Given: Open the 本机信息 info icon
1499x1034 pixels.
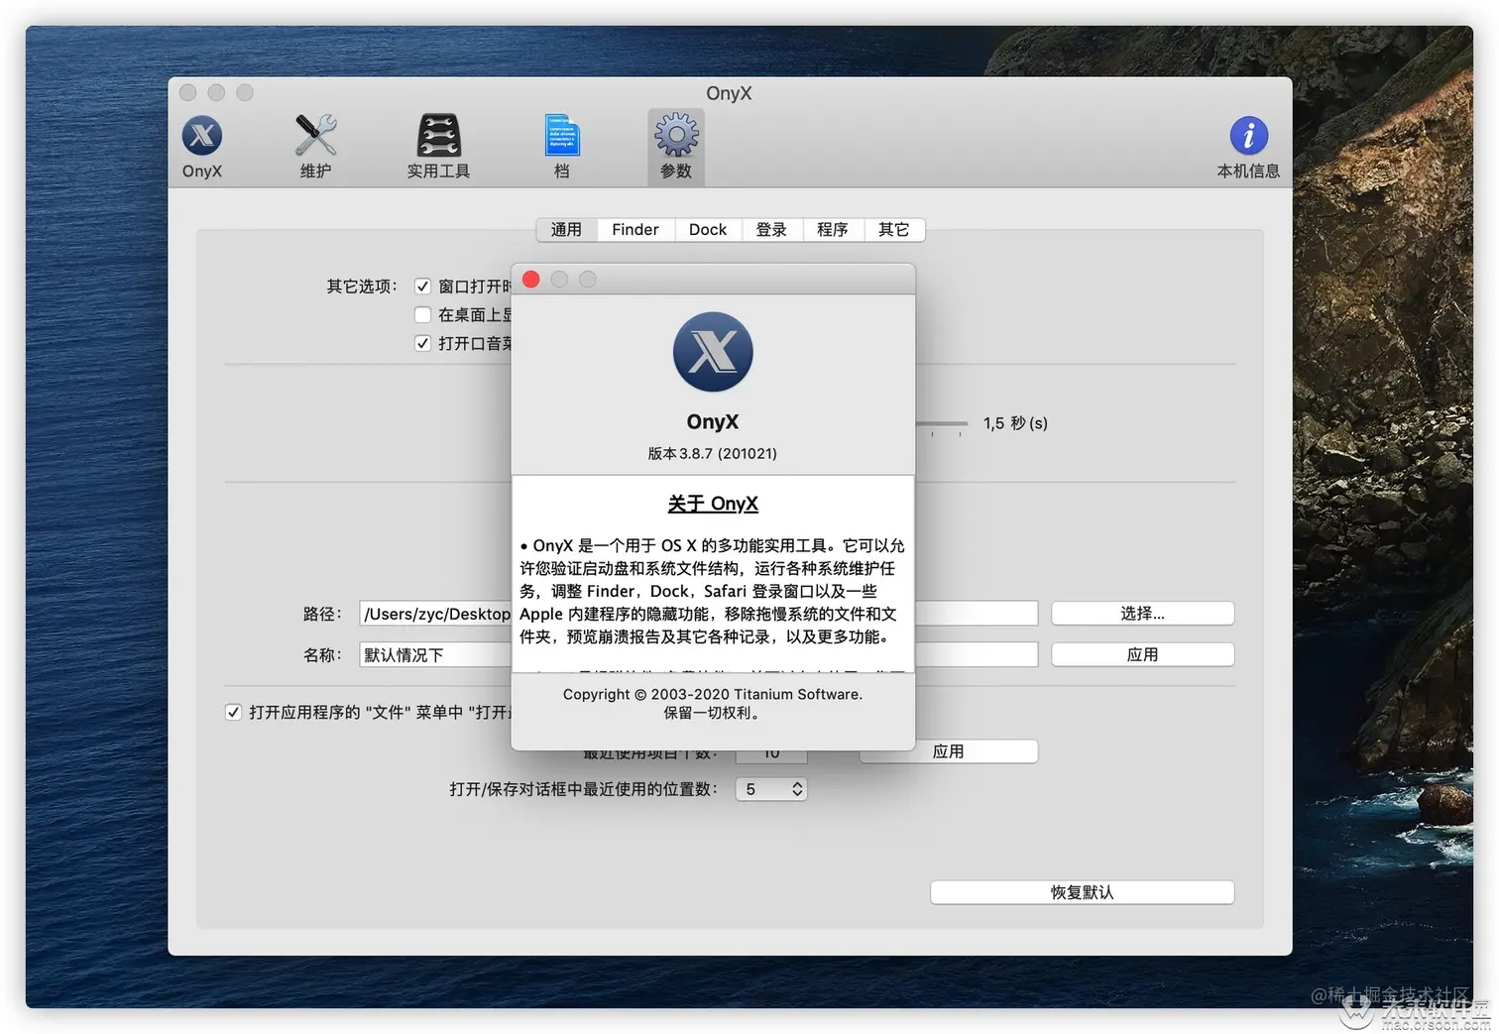Looking at the screenshot, I should pyautogui.click(x=1248, y=146).
